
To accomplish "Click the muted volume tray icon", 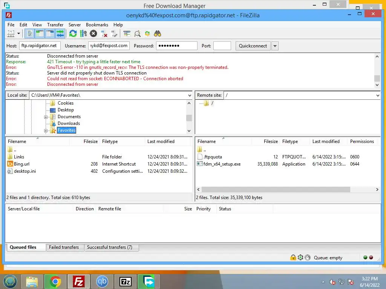I will coord(332,282).
